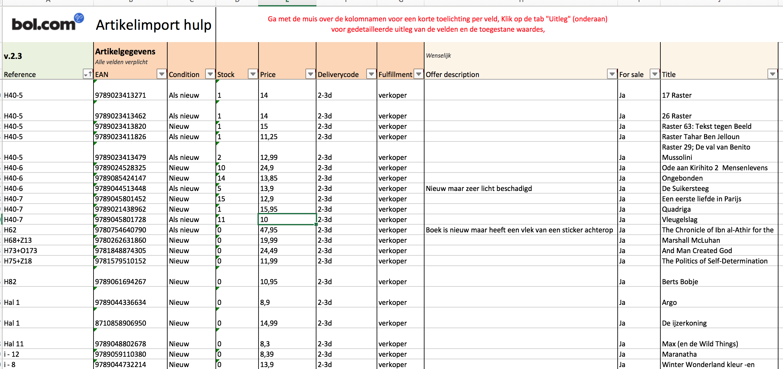783x369 pixels.
Task: Select description about sticker vlek achterop
Action: (521, 230)
